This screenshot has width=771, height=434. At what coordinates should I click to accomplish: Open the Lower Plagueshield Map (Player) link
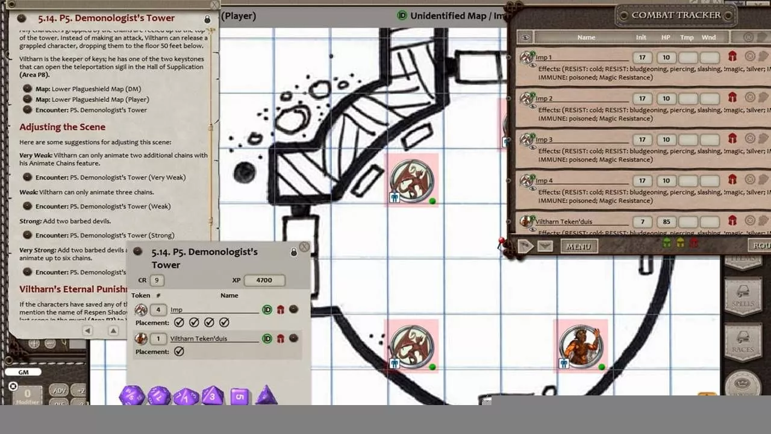tap(27, 99)
